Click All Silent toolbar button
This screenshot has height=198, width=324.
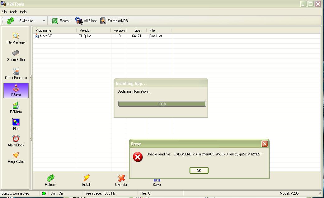[86, 21]
